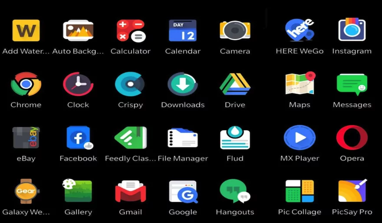Open the Galaxy Wearable Gear icon
382x223 pixels.
pyautogui.click(x=26, y=191)
